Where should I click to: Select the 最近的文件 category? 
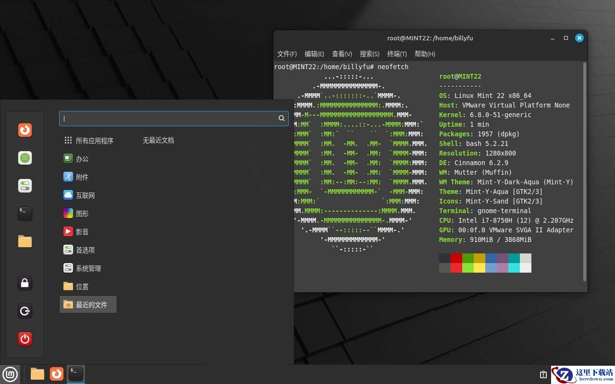(88, 305)
